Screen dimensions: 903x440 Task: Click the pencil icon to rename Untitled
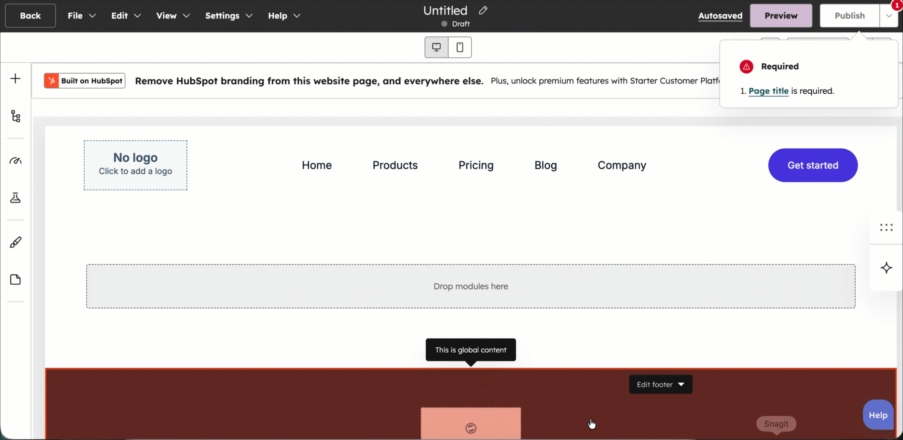click(483, 11)
